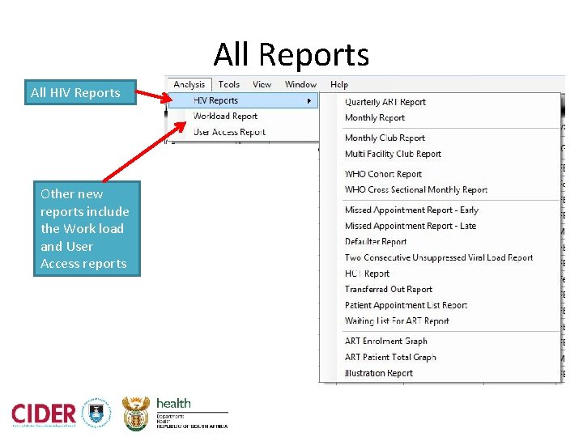583x437 pixels.
Task: Open the View menu
Action: pyautogui.click(x=262, y=85)
